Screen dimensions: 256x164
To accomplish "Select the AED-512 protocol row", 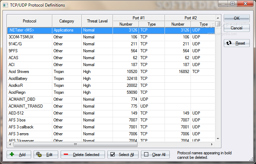I will tap(111, 113).
